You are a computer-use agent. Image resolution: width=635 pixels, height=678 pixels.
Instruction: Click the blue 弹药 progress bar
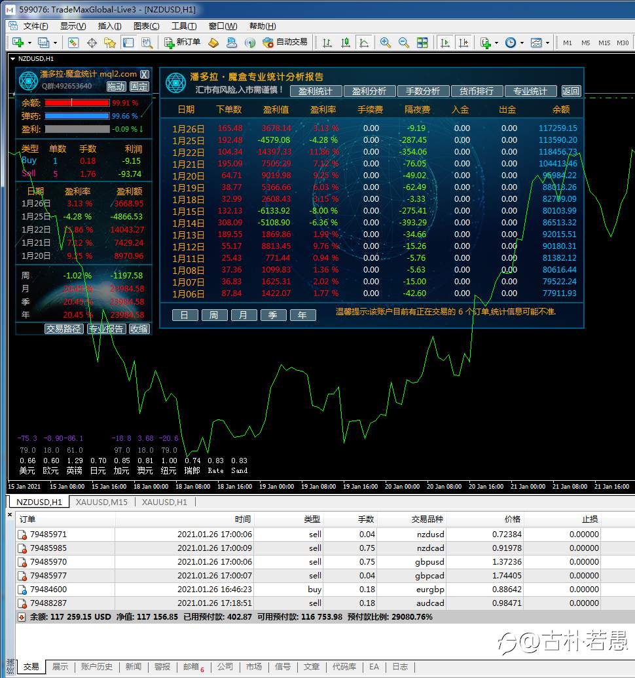point(77,116)
